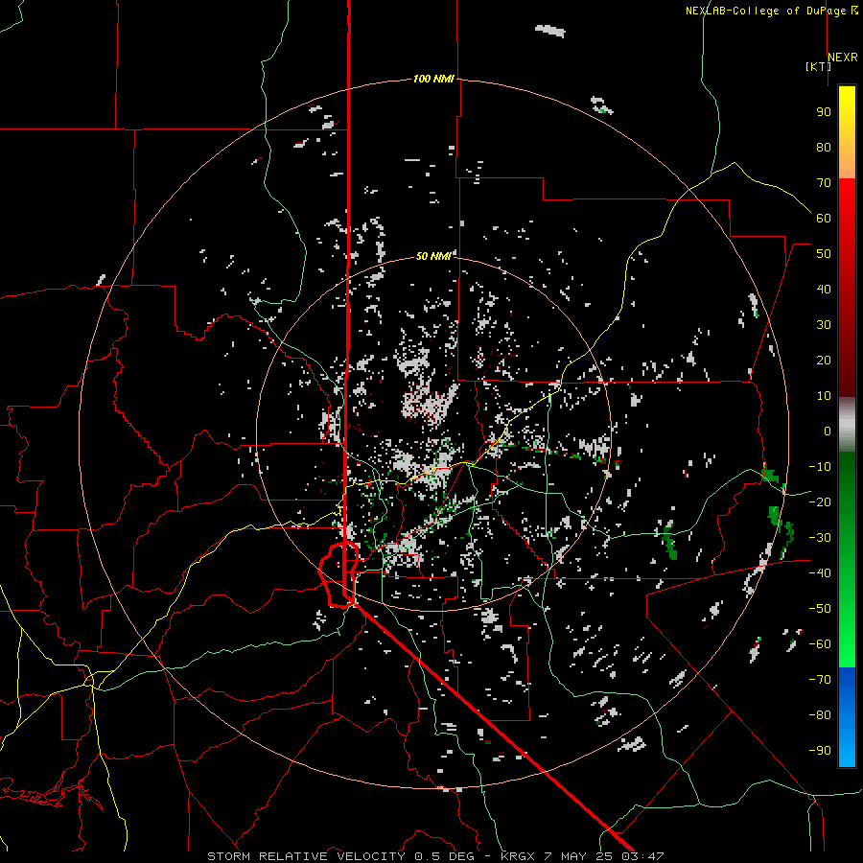Select the -90 value on velocity scale
This screenshot has height=863, width=863.
(x=820, y=750)
